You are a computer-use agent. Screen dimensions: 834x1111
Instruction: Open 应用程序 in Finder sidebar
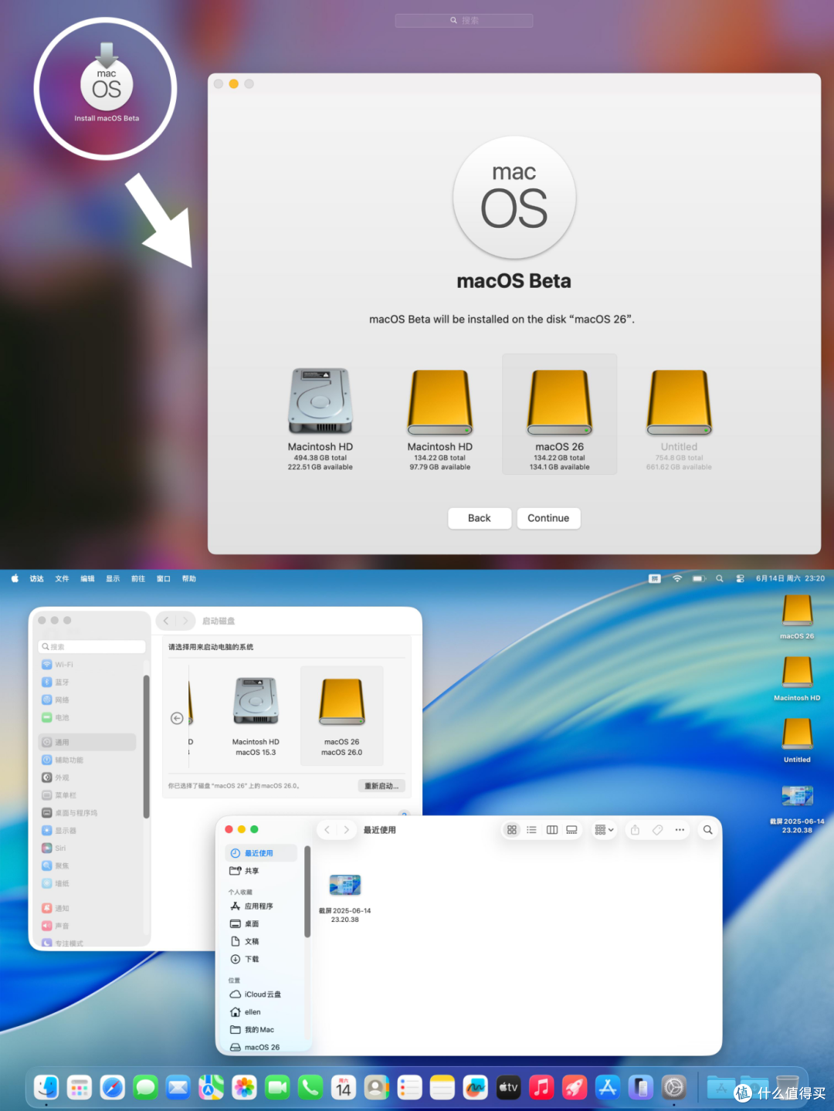[261, 906]
